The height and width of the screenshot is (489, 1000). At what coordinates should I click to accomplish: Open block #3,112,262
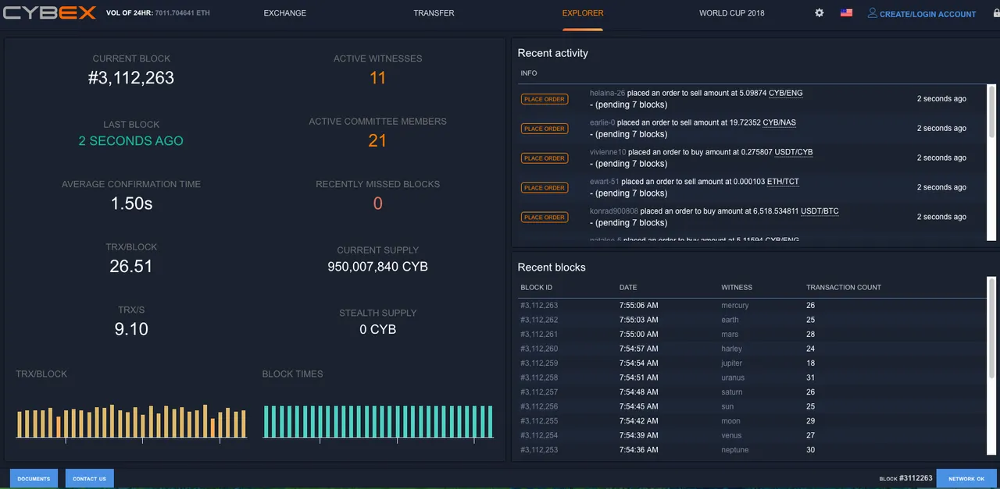tap(539, 320)
